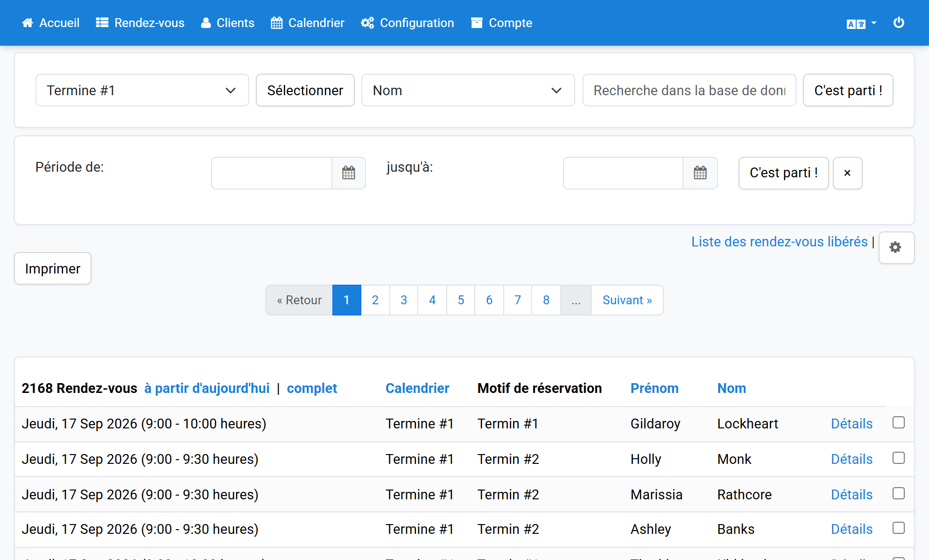Click the archive icon beside Compte
The height and width of the screenshot is (560, 929).
477,23
